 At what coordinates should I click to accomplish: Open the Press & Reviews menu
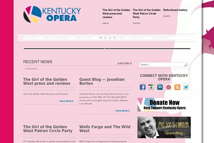click(x=111, y=38)
